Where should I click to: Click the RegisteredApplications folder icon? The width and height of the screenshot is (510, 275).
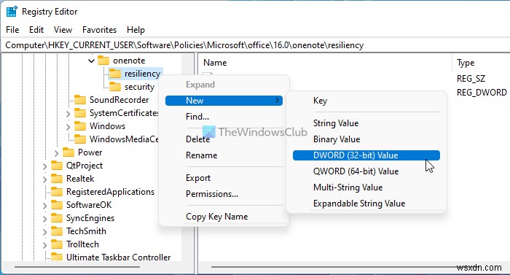click(57, 192)
